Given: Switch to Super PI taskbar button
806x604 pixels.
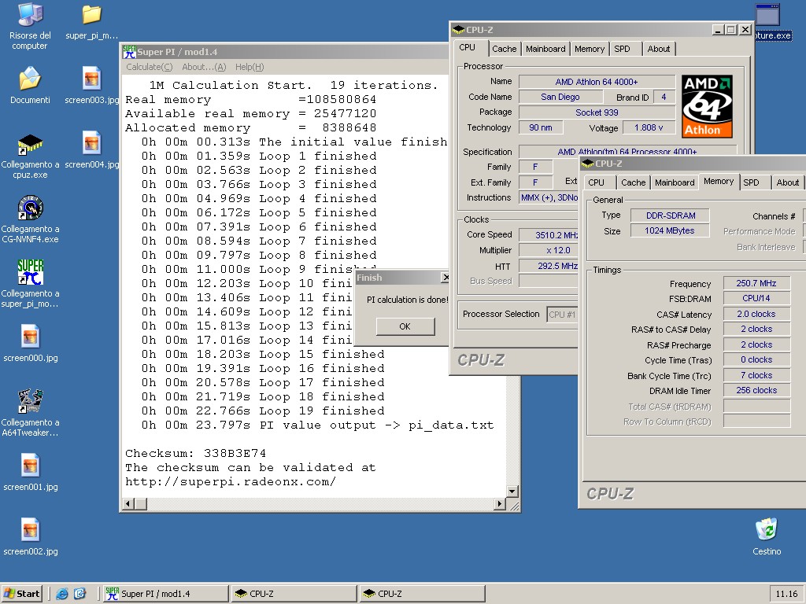Looking at the screenshot, I should (165, 594).
